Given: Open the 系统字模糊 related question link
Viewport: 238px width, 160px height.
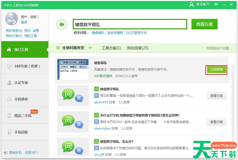Looking at the screenshot, I should click(115, 33).
